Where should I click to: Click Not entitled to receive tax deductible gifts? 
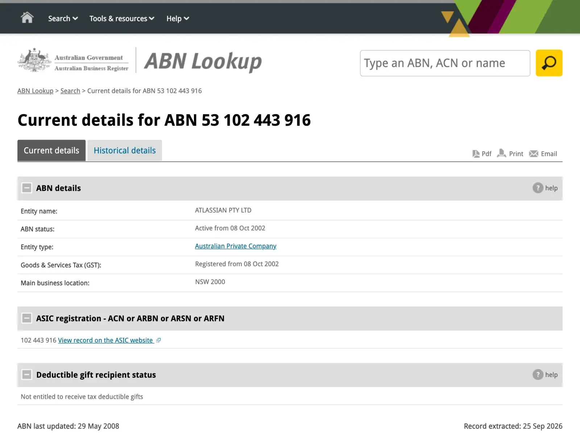point(82,397)
